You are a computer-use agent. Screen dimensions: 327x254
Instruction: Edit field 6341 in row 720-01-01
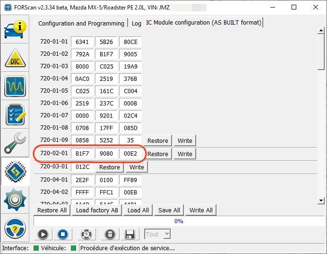pos(82,42)
